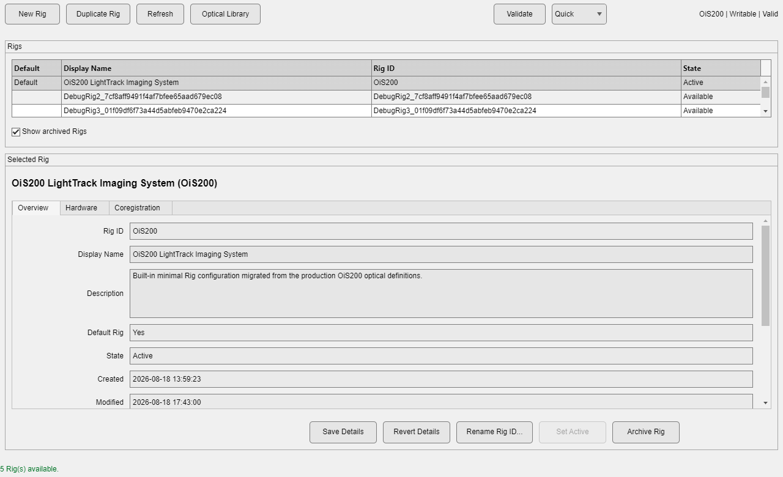The image size is (783, 477).
Task: Click the details panel scrollbar thumb
Action: [766, 276]
